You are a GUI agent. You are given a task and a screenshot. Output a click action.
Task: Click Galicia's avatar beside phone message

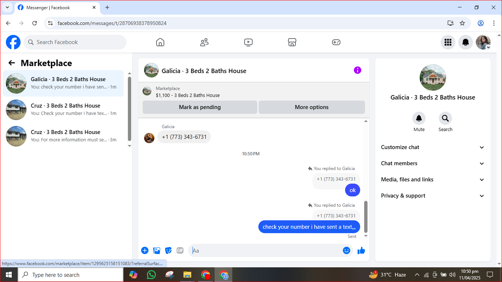149,138
